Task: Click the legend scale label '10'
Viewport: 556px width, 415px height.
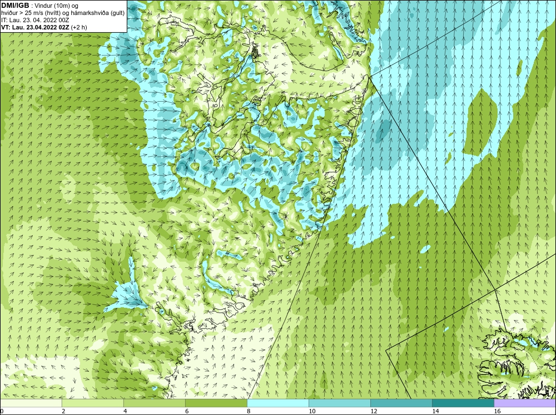Action: point(312,411)
